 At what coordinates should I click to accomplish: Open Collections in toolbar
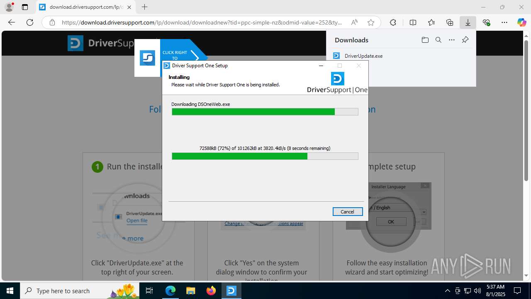click(450, 22)
